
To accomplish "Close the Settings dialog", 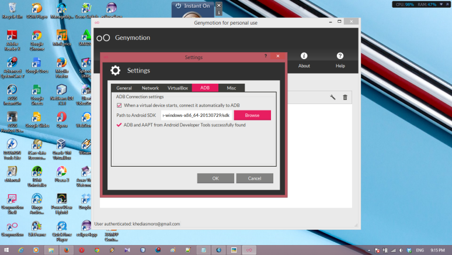I will pos(278,56).
